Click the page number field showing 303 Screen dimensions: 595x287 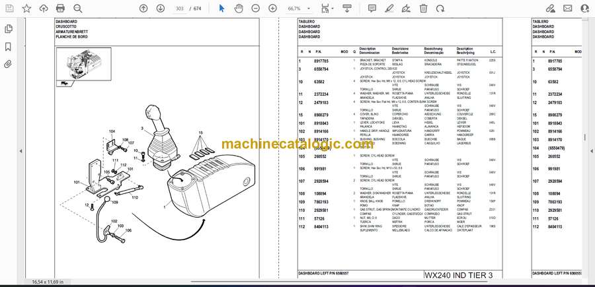(180, 9)
